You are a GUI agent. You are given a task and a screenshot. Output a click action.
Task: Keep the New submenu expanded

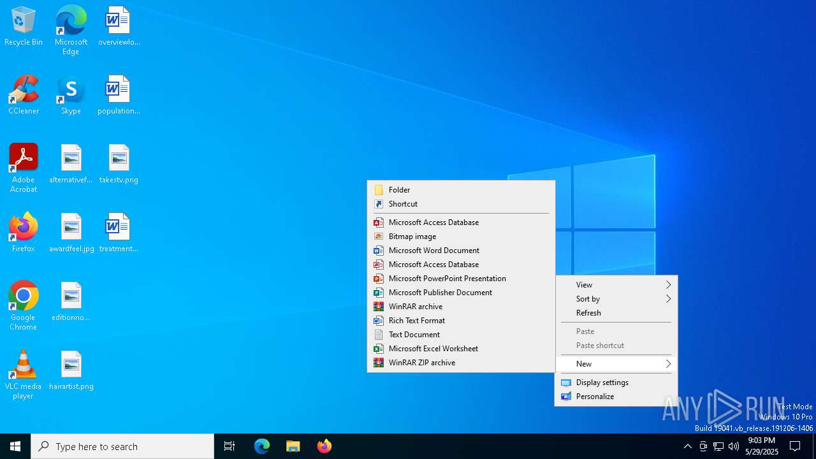tap(616, 364)
